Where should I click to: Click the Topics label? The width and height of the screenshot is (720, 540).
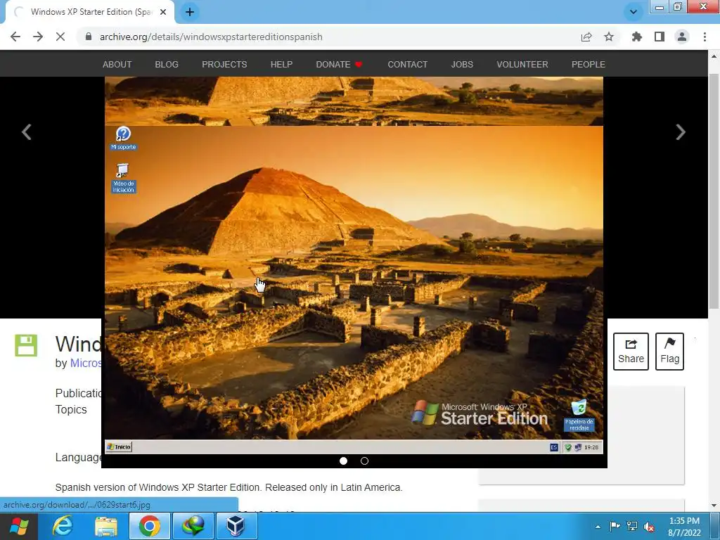coord(71,410)
